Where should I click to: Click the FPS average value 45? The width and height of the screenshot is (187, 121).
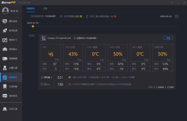[x=51, y=54]
